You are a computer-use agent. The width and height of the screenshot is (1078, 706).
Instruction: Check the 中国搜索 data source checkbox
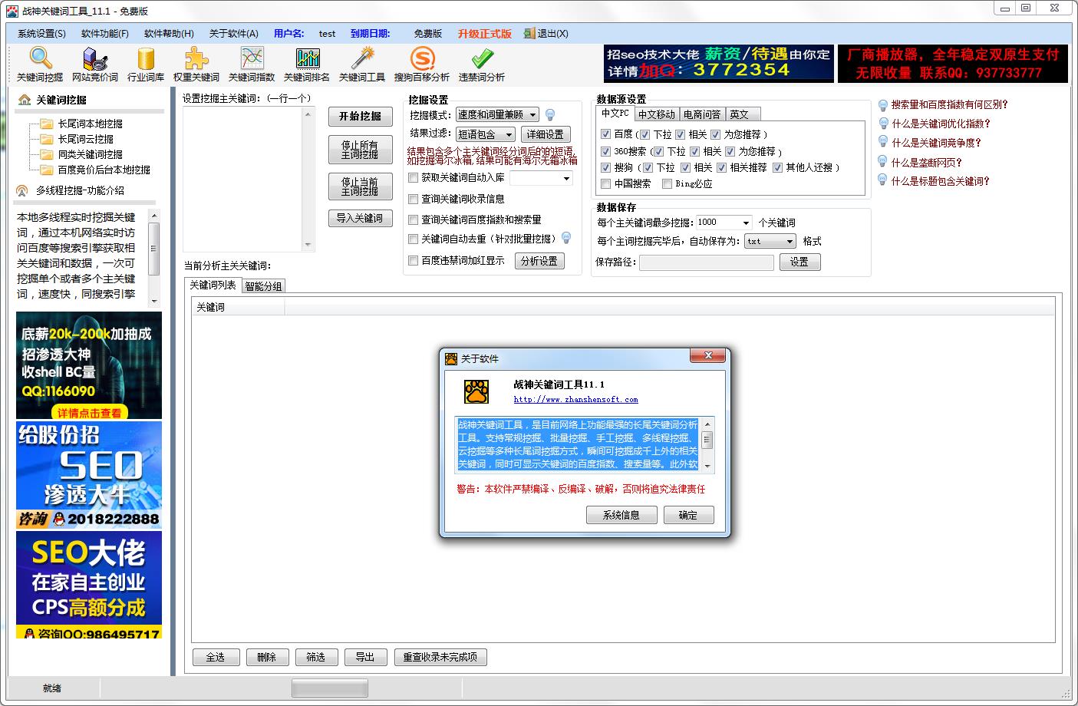pyautogui.click(x=606, y=183)
